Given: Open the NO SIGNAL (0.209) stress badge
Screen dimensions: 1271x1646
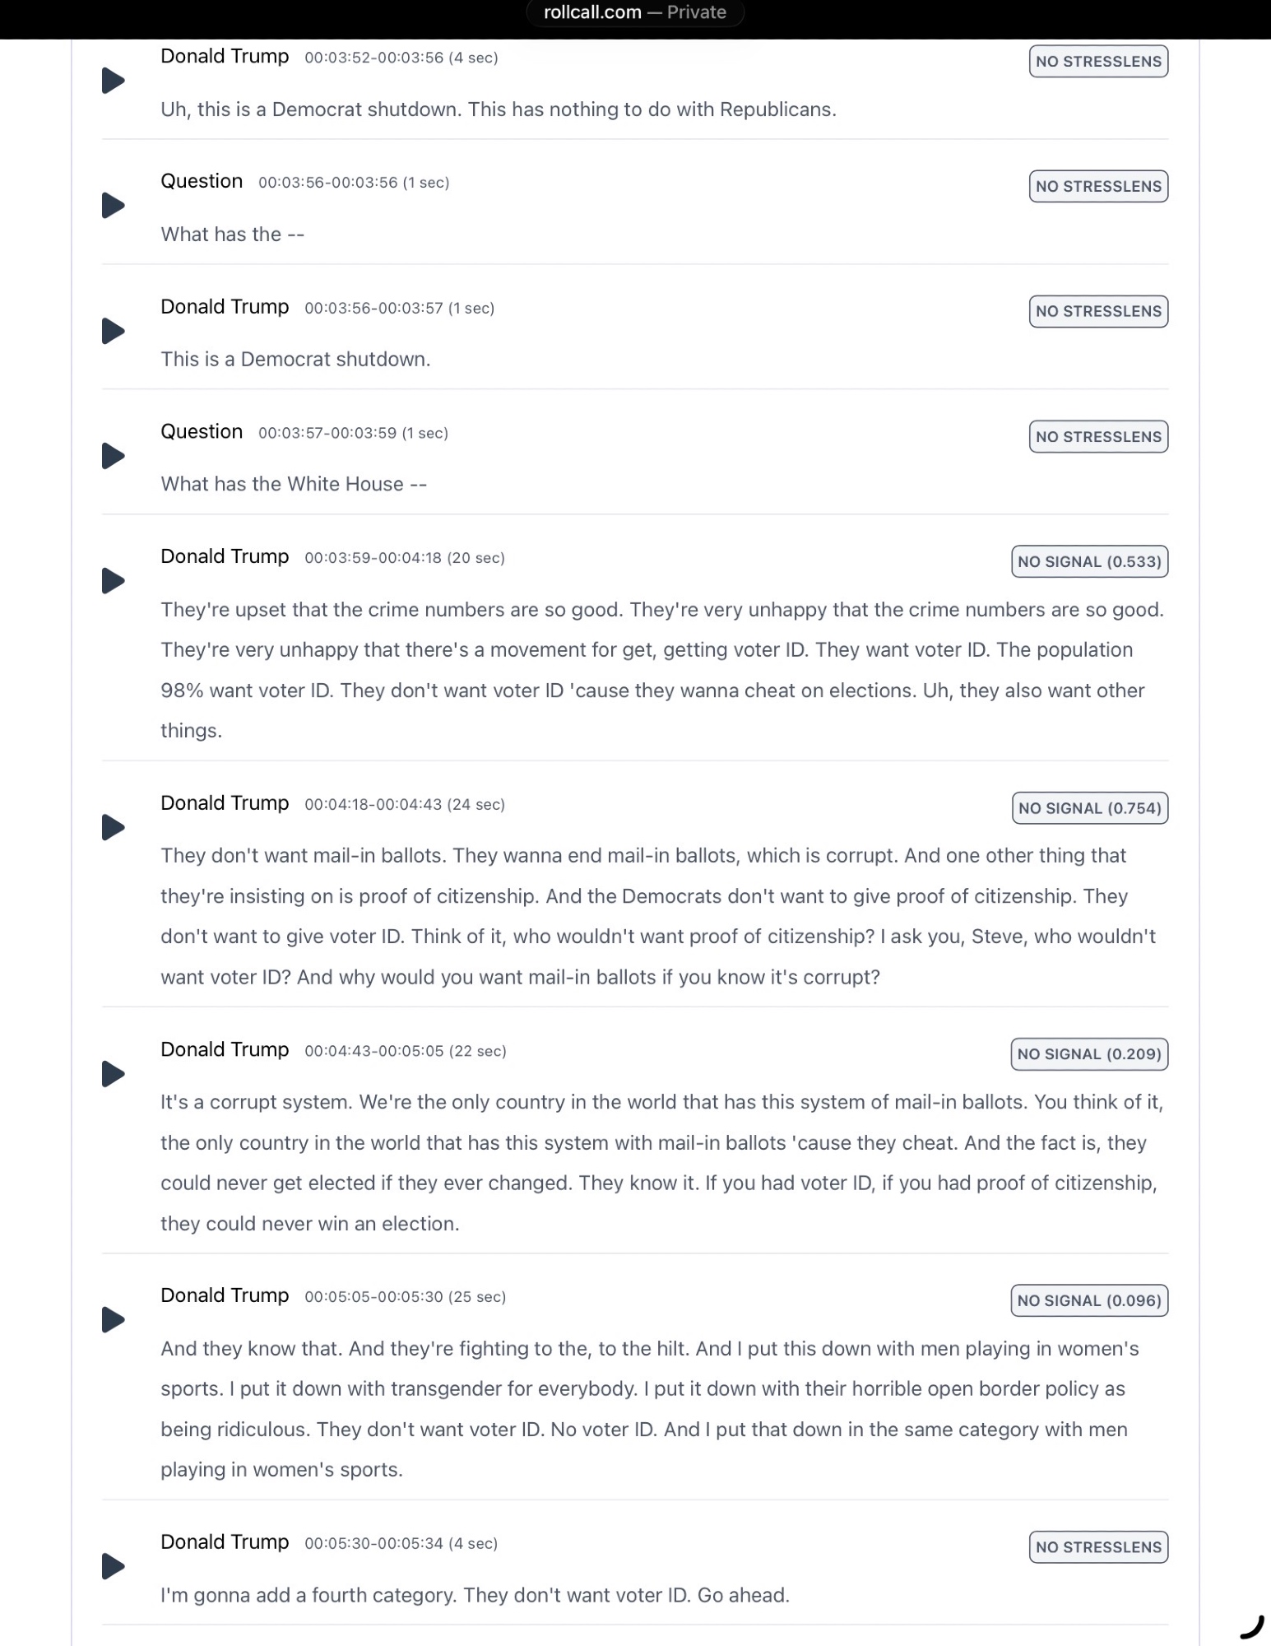Looking at the screenshot, I should [x=1089, y=1054].
